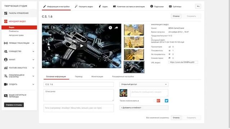Expand the Community section chevron
This screenshot has width=230, height=129.
(x=33, y=51)
